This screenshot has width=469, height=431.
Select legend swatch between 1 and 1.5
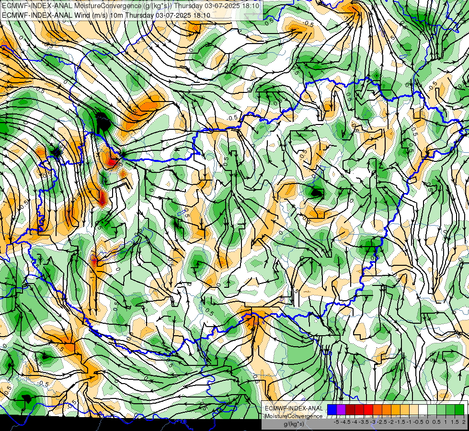450,409
